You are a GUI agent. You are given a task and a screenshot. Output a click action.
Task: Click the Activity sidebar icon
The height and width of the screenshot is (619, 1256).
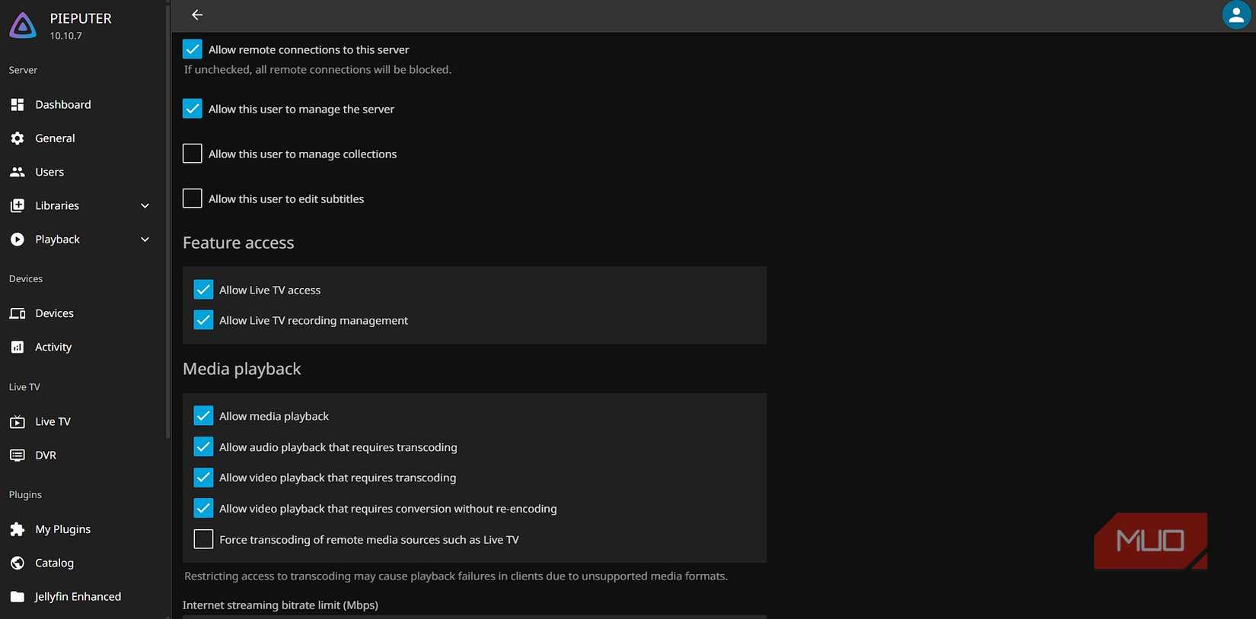[17, 347]
